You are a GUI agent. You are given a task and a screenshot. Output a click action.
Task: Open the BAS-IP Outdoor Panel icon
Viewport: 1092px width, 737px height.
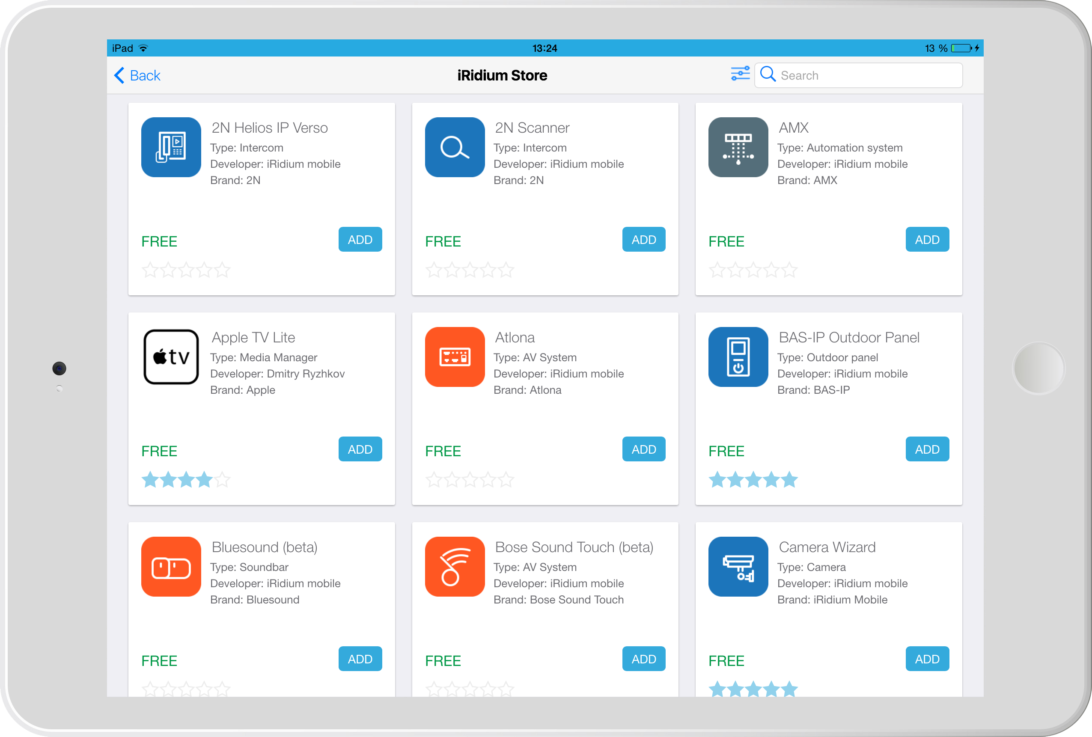(x=738, y=357)
